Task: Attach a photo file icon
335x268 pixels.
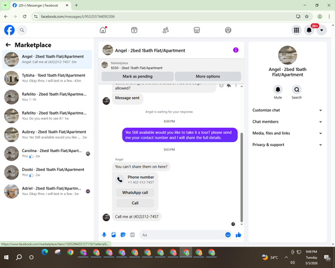Action: pos(113,234)
